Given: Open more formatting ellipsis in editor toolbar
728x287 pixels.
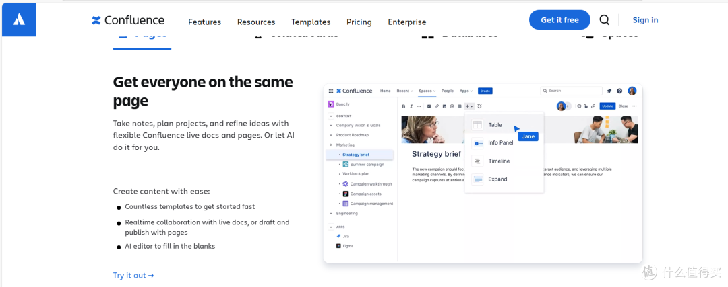Looking at the screenshot, I should 419,106.
